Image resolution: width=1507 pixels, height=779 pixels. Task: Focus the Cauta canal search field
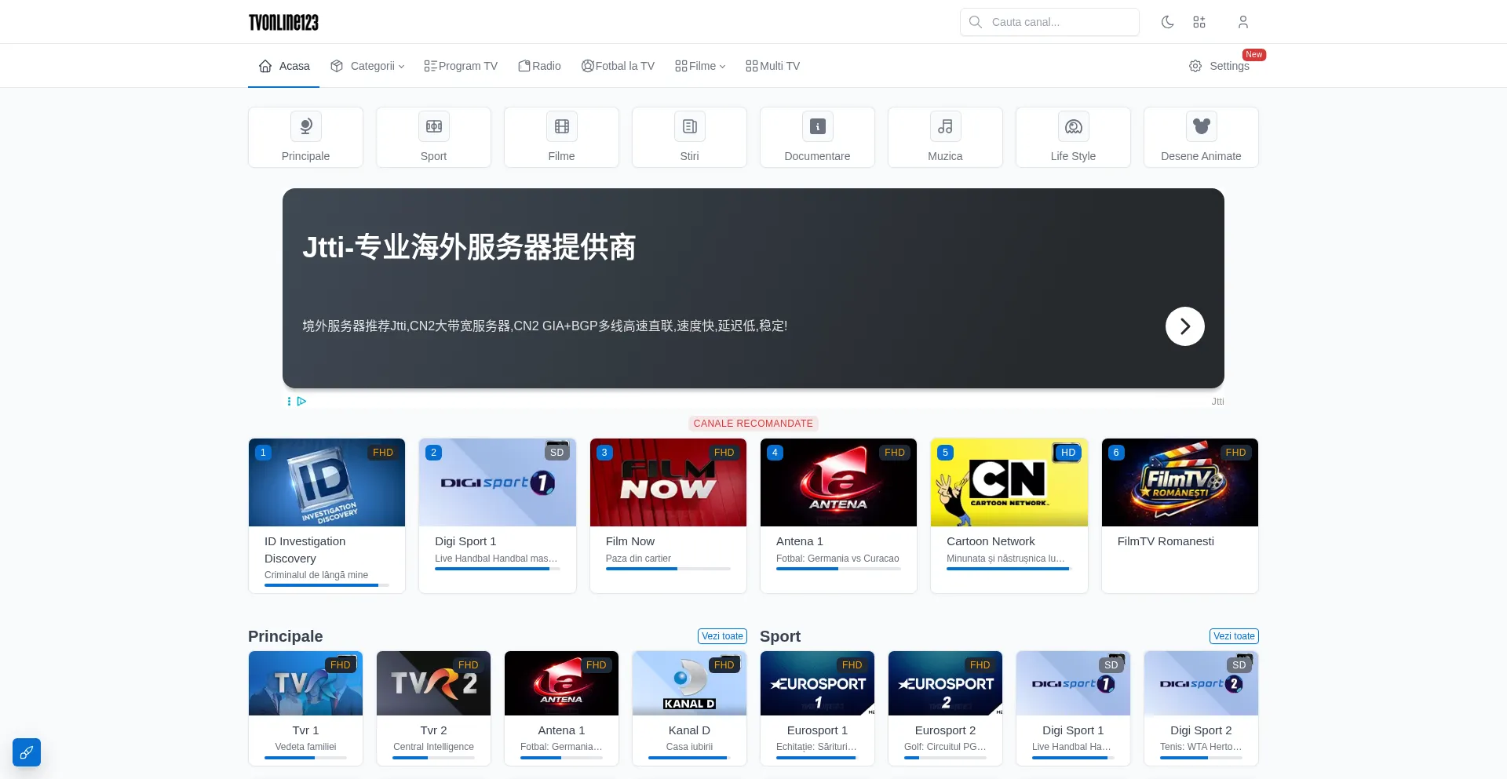(x=1049, y=22)
